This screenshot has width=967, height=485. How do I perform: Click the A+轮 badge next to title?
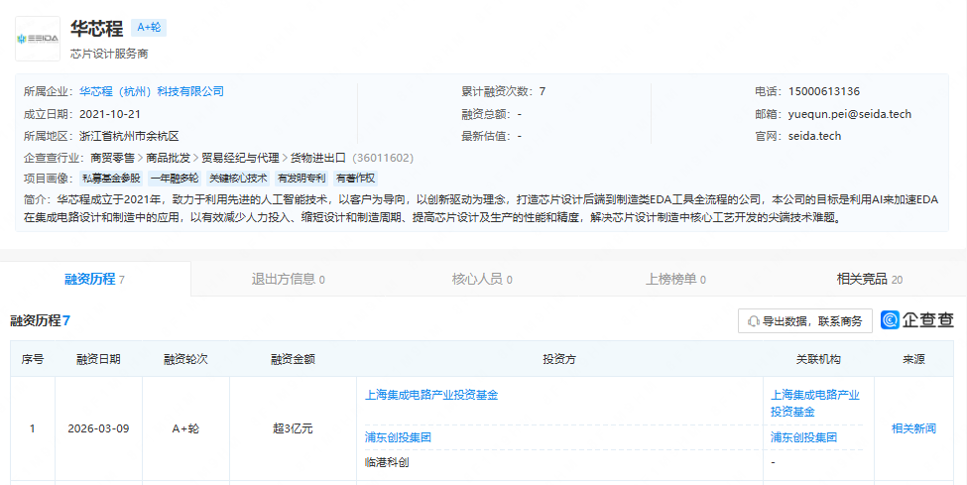(148, 28)
